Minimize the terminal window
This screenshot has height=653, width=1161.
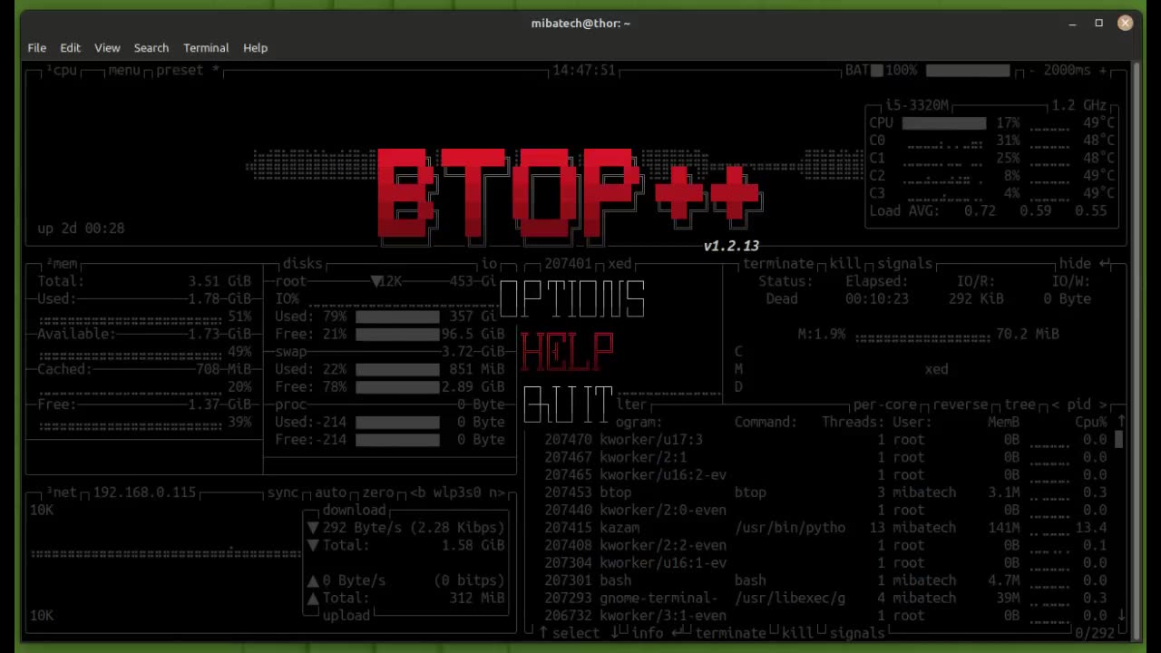[x=1072, y=24]
